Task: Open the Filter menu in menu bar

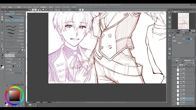Action: click(x=58, y=7)
